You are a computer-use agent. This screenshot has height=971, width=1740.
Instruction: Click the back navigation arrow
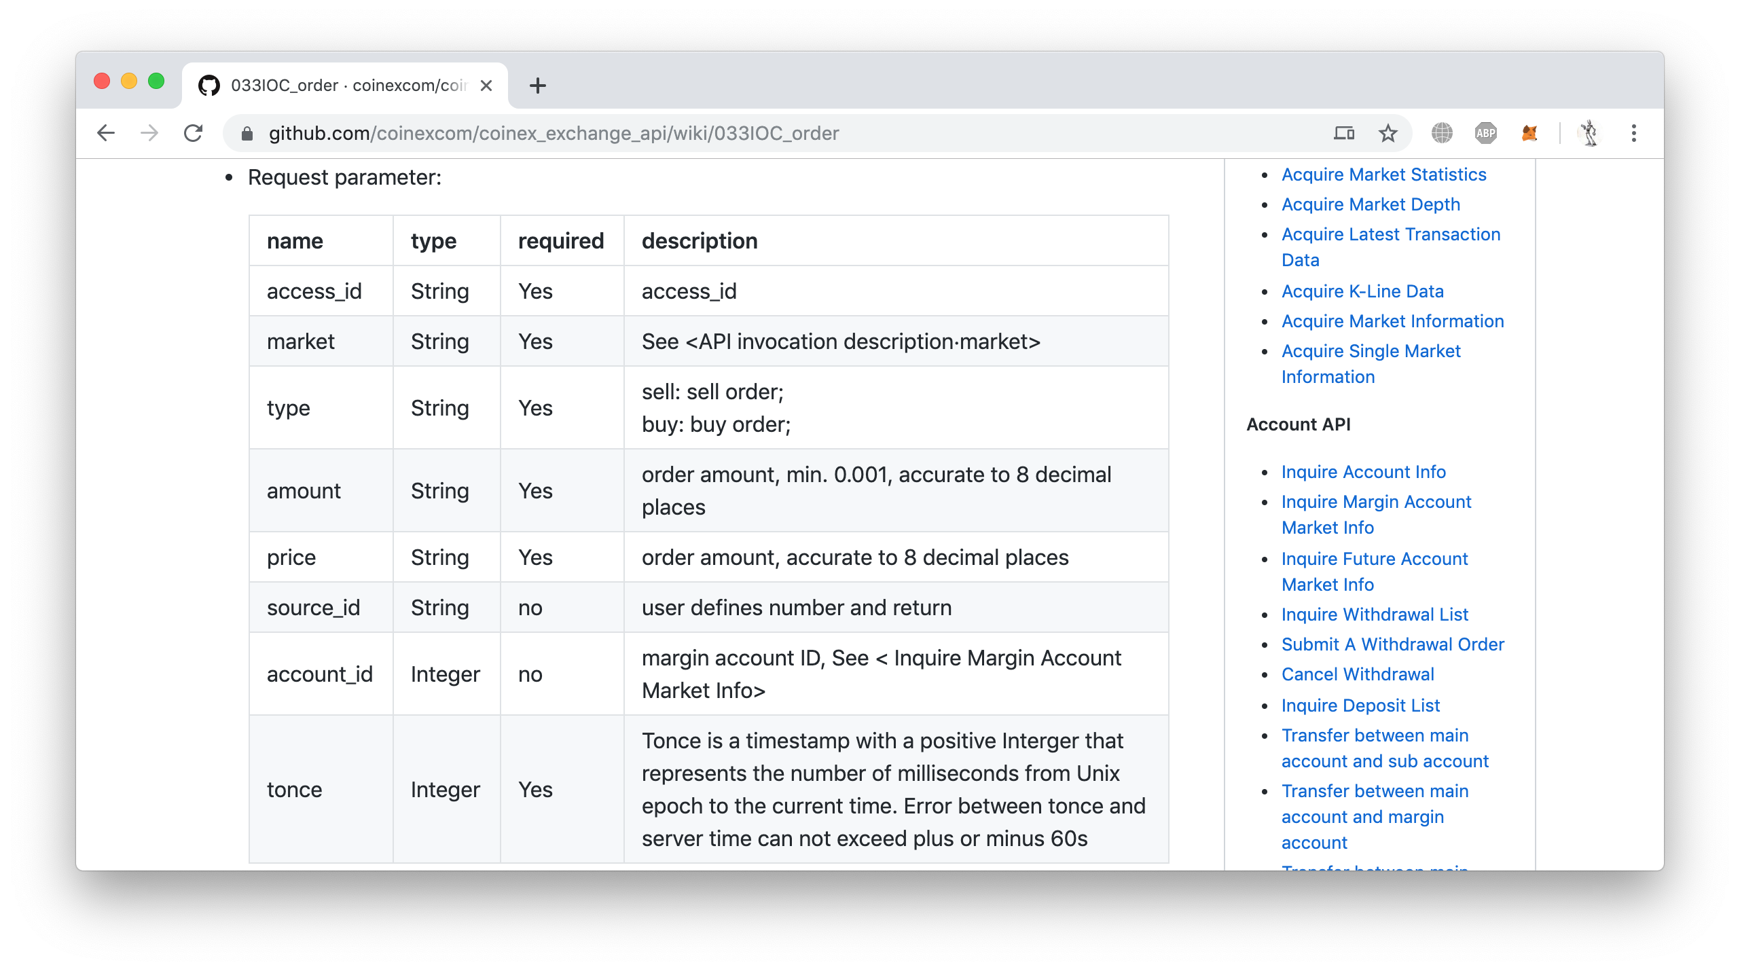click(x=106, y=133)
